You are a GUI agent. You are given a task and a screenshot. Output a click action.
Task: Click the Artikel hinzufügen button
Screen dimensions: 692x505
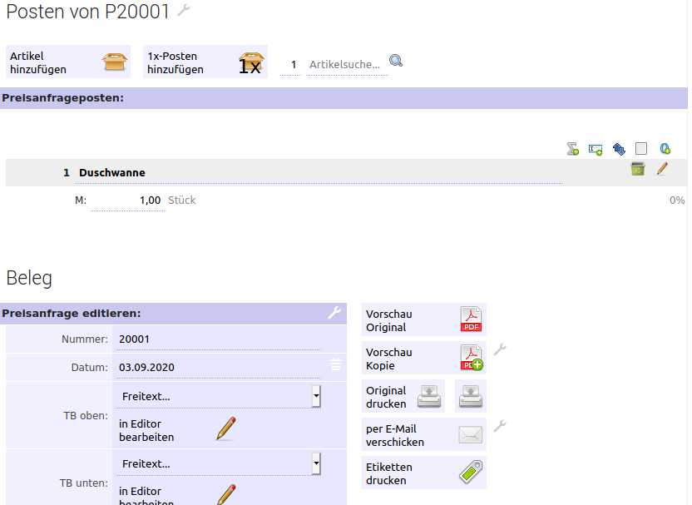(x=68, y=62)
